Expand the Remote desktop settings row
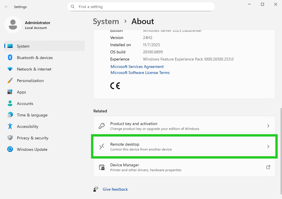Screen dimensions: 282x199 tap(184, 147)
